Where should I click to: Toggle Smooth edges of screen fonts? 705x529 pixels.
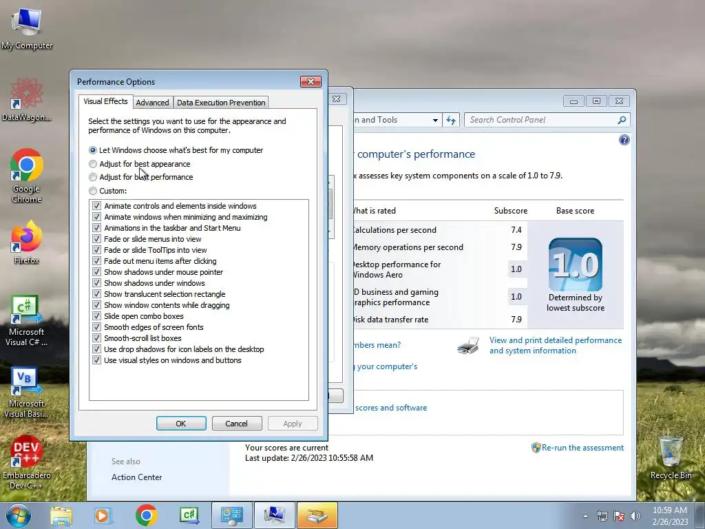pos(96,327)
